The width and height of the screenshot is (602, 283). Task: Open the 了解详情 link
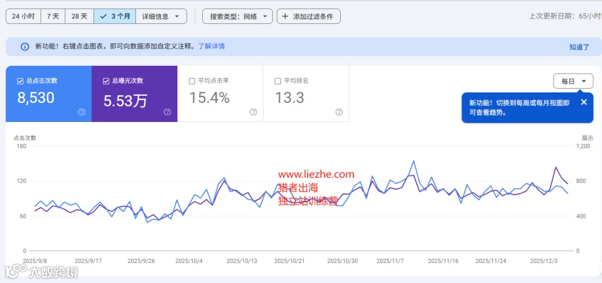pyautogui.click(x=211, y=46)
